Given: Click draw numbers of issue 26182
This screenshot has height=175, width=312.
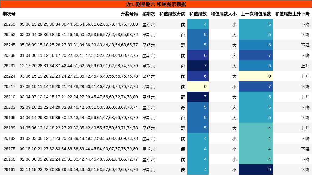Looking at the screenshot, I should 78,138.
